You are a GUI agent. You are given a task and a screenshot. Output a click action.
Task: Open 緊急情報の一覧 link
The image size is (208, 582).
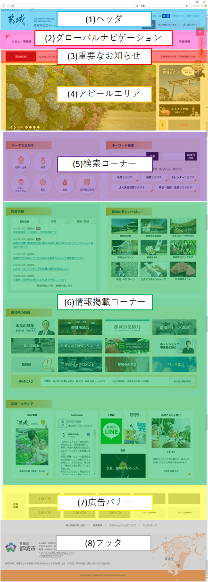coord(168,57)
